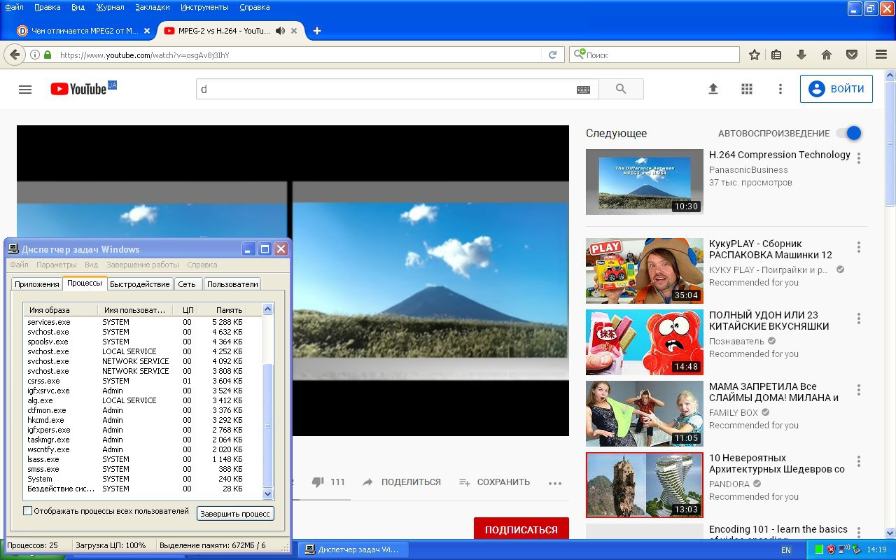The height and width of the screenshot is (560, 896).
Task: Open the more actions ellipsis below video
Action: point(555,483)
